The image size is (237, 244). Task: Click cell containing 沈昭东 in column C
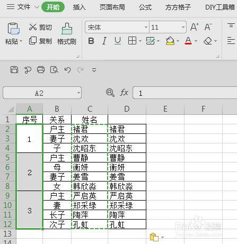[x=90, y=148]
